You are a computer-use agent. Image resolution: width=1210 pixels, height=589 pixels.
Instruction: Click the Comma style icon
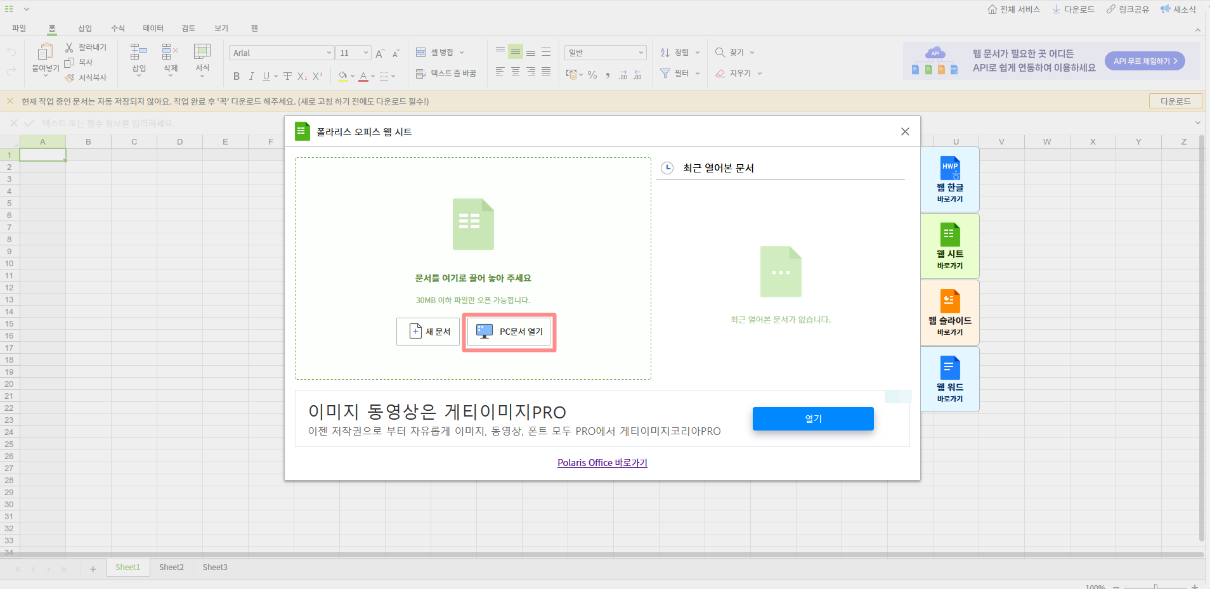click(608, 75)
